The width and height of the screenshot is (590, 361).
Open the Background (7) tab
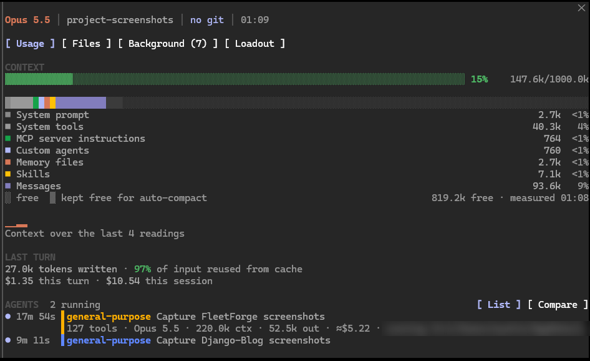click(167, 44)
